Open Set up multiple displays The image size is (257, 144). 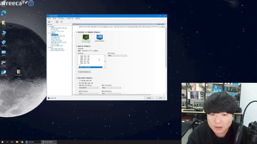[57, 46]
